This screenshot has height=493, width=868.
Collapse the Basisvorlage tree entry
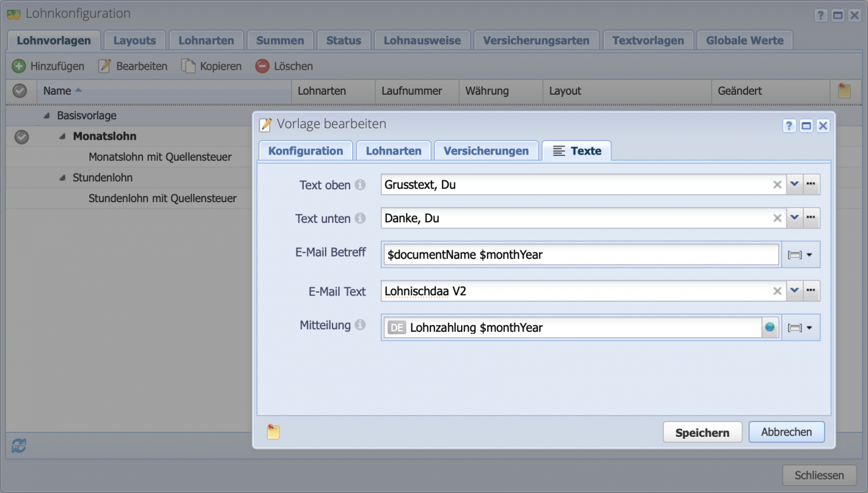(46, 115)
